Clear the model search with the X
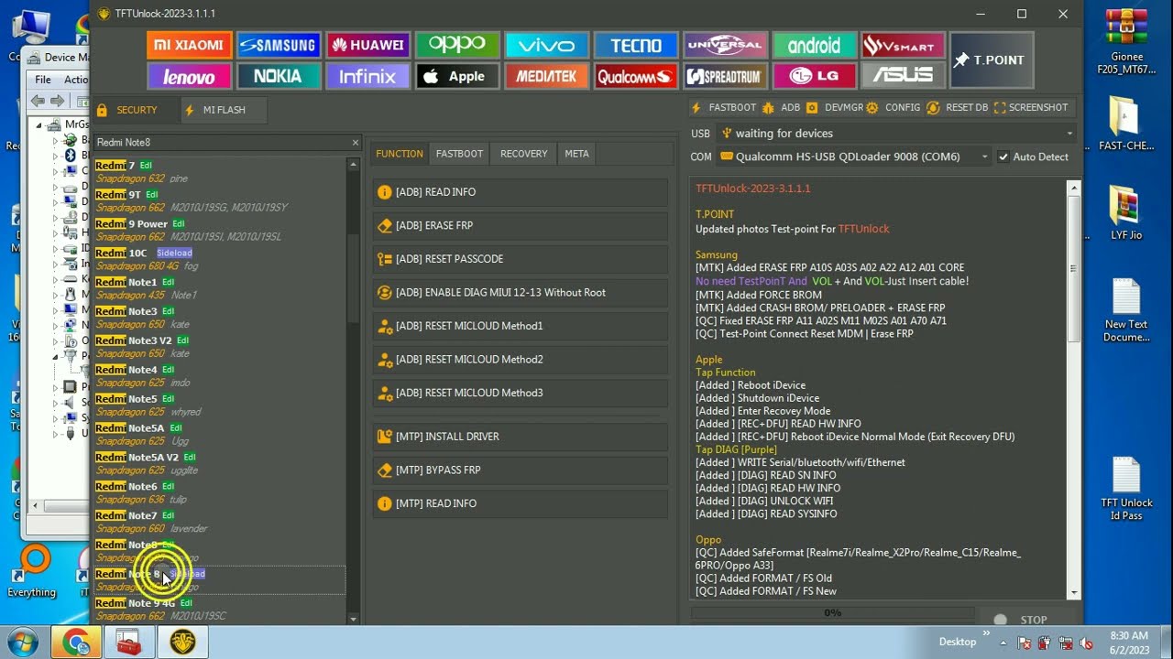 [x=356, y=143]
